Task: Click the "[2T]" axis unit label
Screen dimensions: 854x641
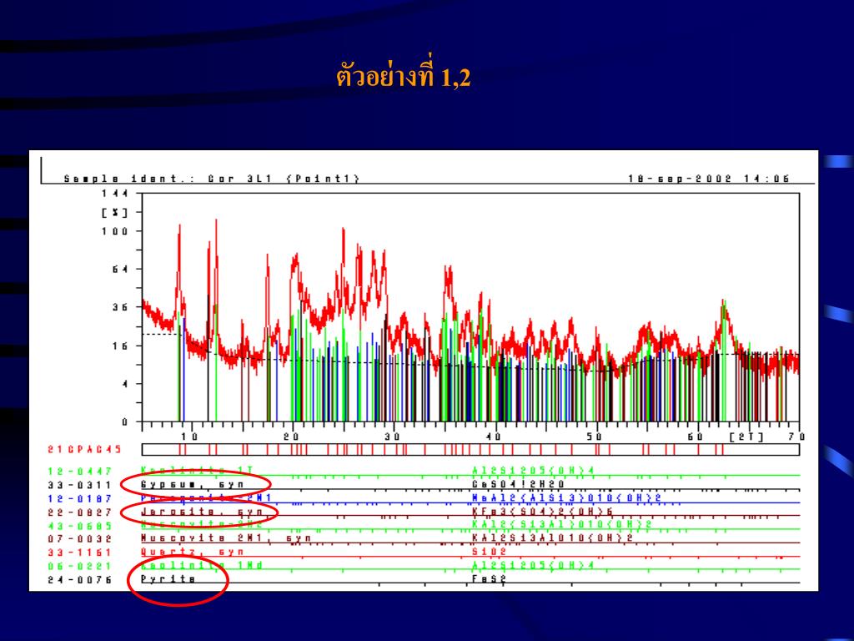Action: (746, 437)
